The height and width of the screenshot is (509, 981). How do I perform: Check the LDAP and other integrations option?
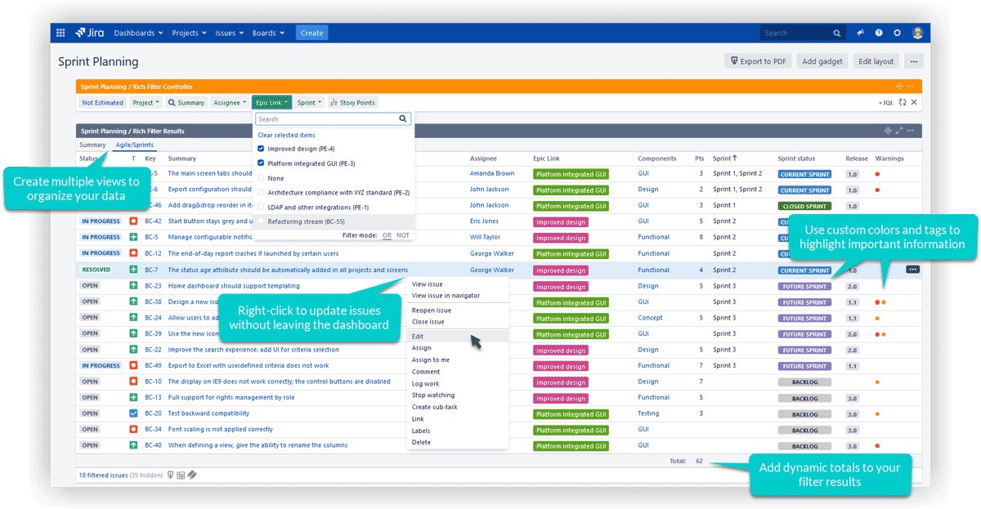pos(261,208)
